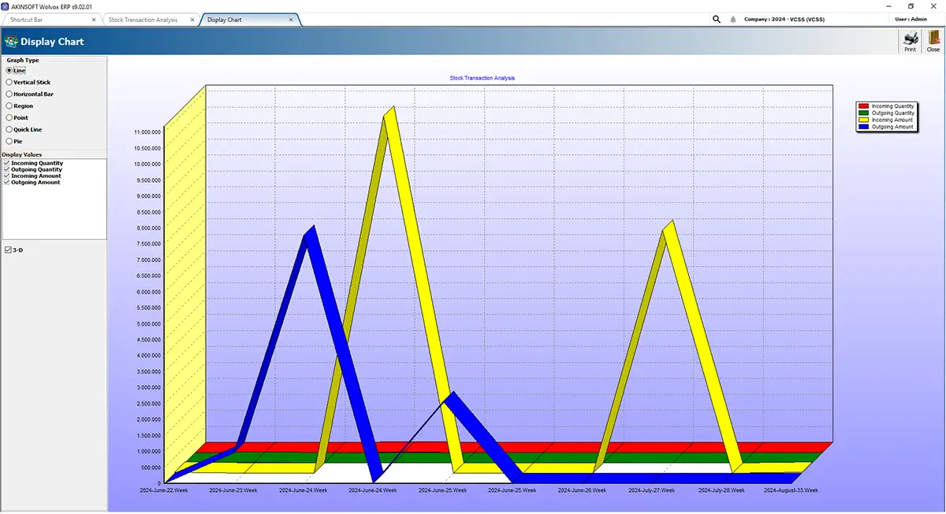Click the yellow Incoming Amount legend swatch

click(864, 120)
